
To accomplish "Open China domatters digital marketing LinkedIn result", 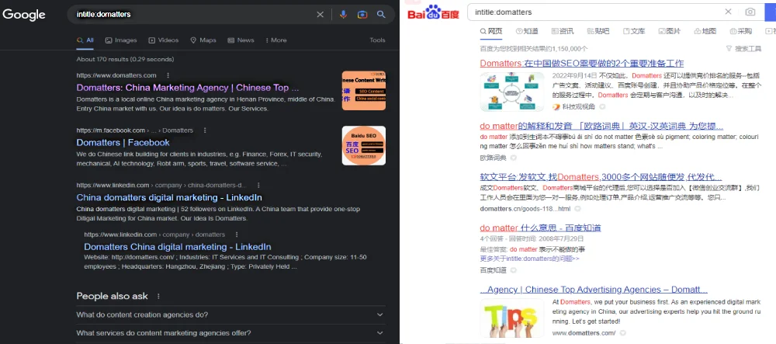I will coord(168,197).
